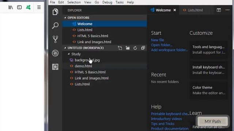
Task: Open the Explorer view in activity bar
Action: tap(55, 12)
